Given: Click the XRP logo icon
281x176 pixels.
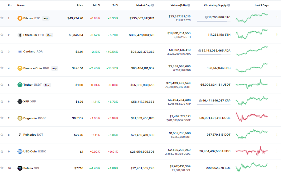Looking at the screenshot, I should 20,102.
